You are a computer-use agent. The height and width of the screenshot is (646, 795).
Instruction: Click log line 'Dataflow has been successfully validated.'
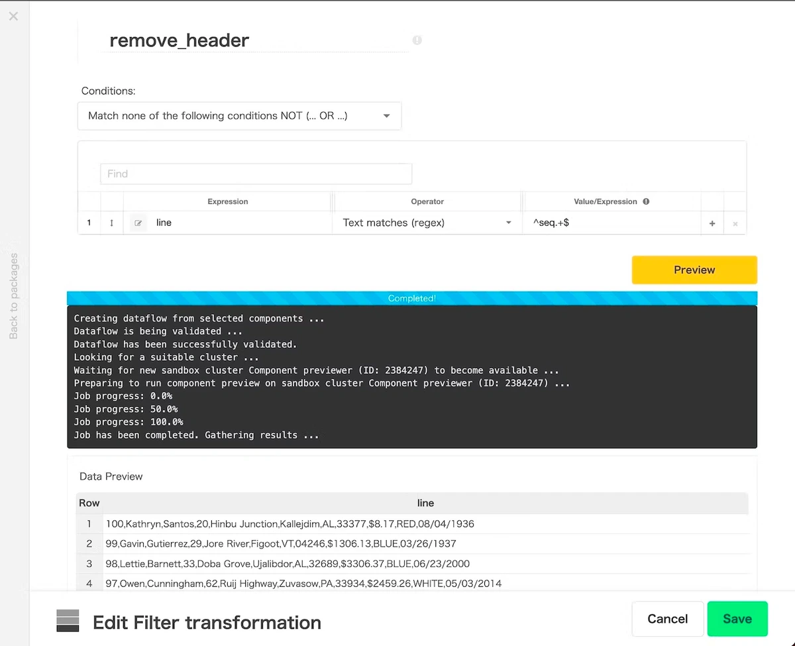click(x=185, y=345)
